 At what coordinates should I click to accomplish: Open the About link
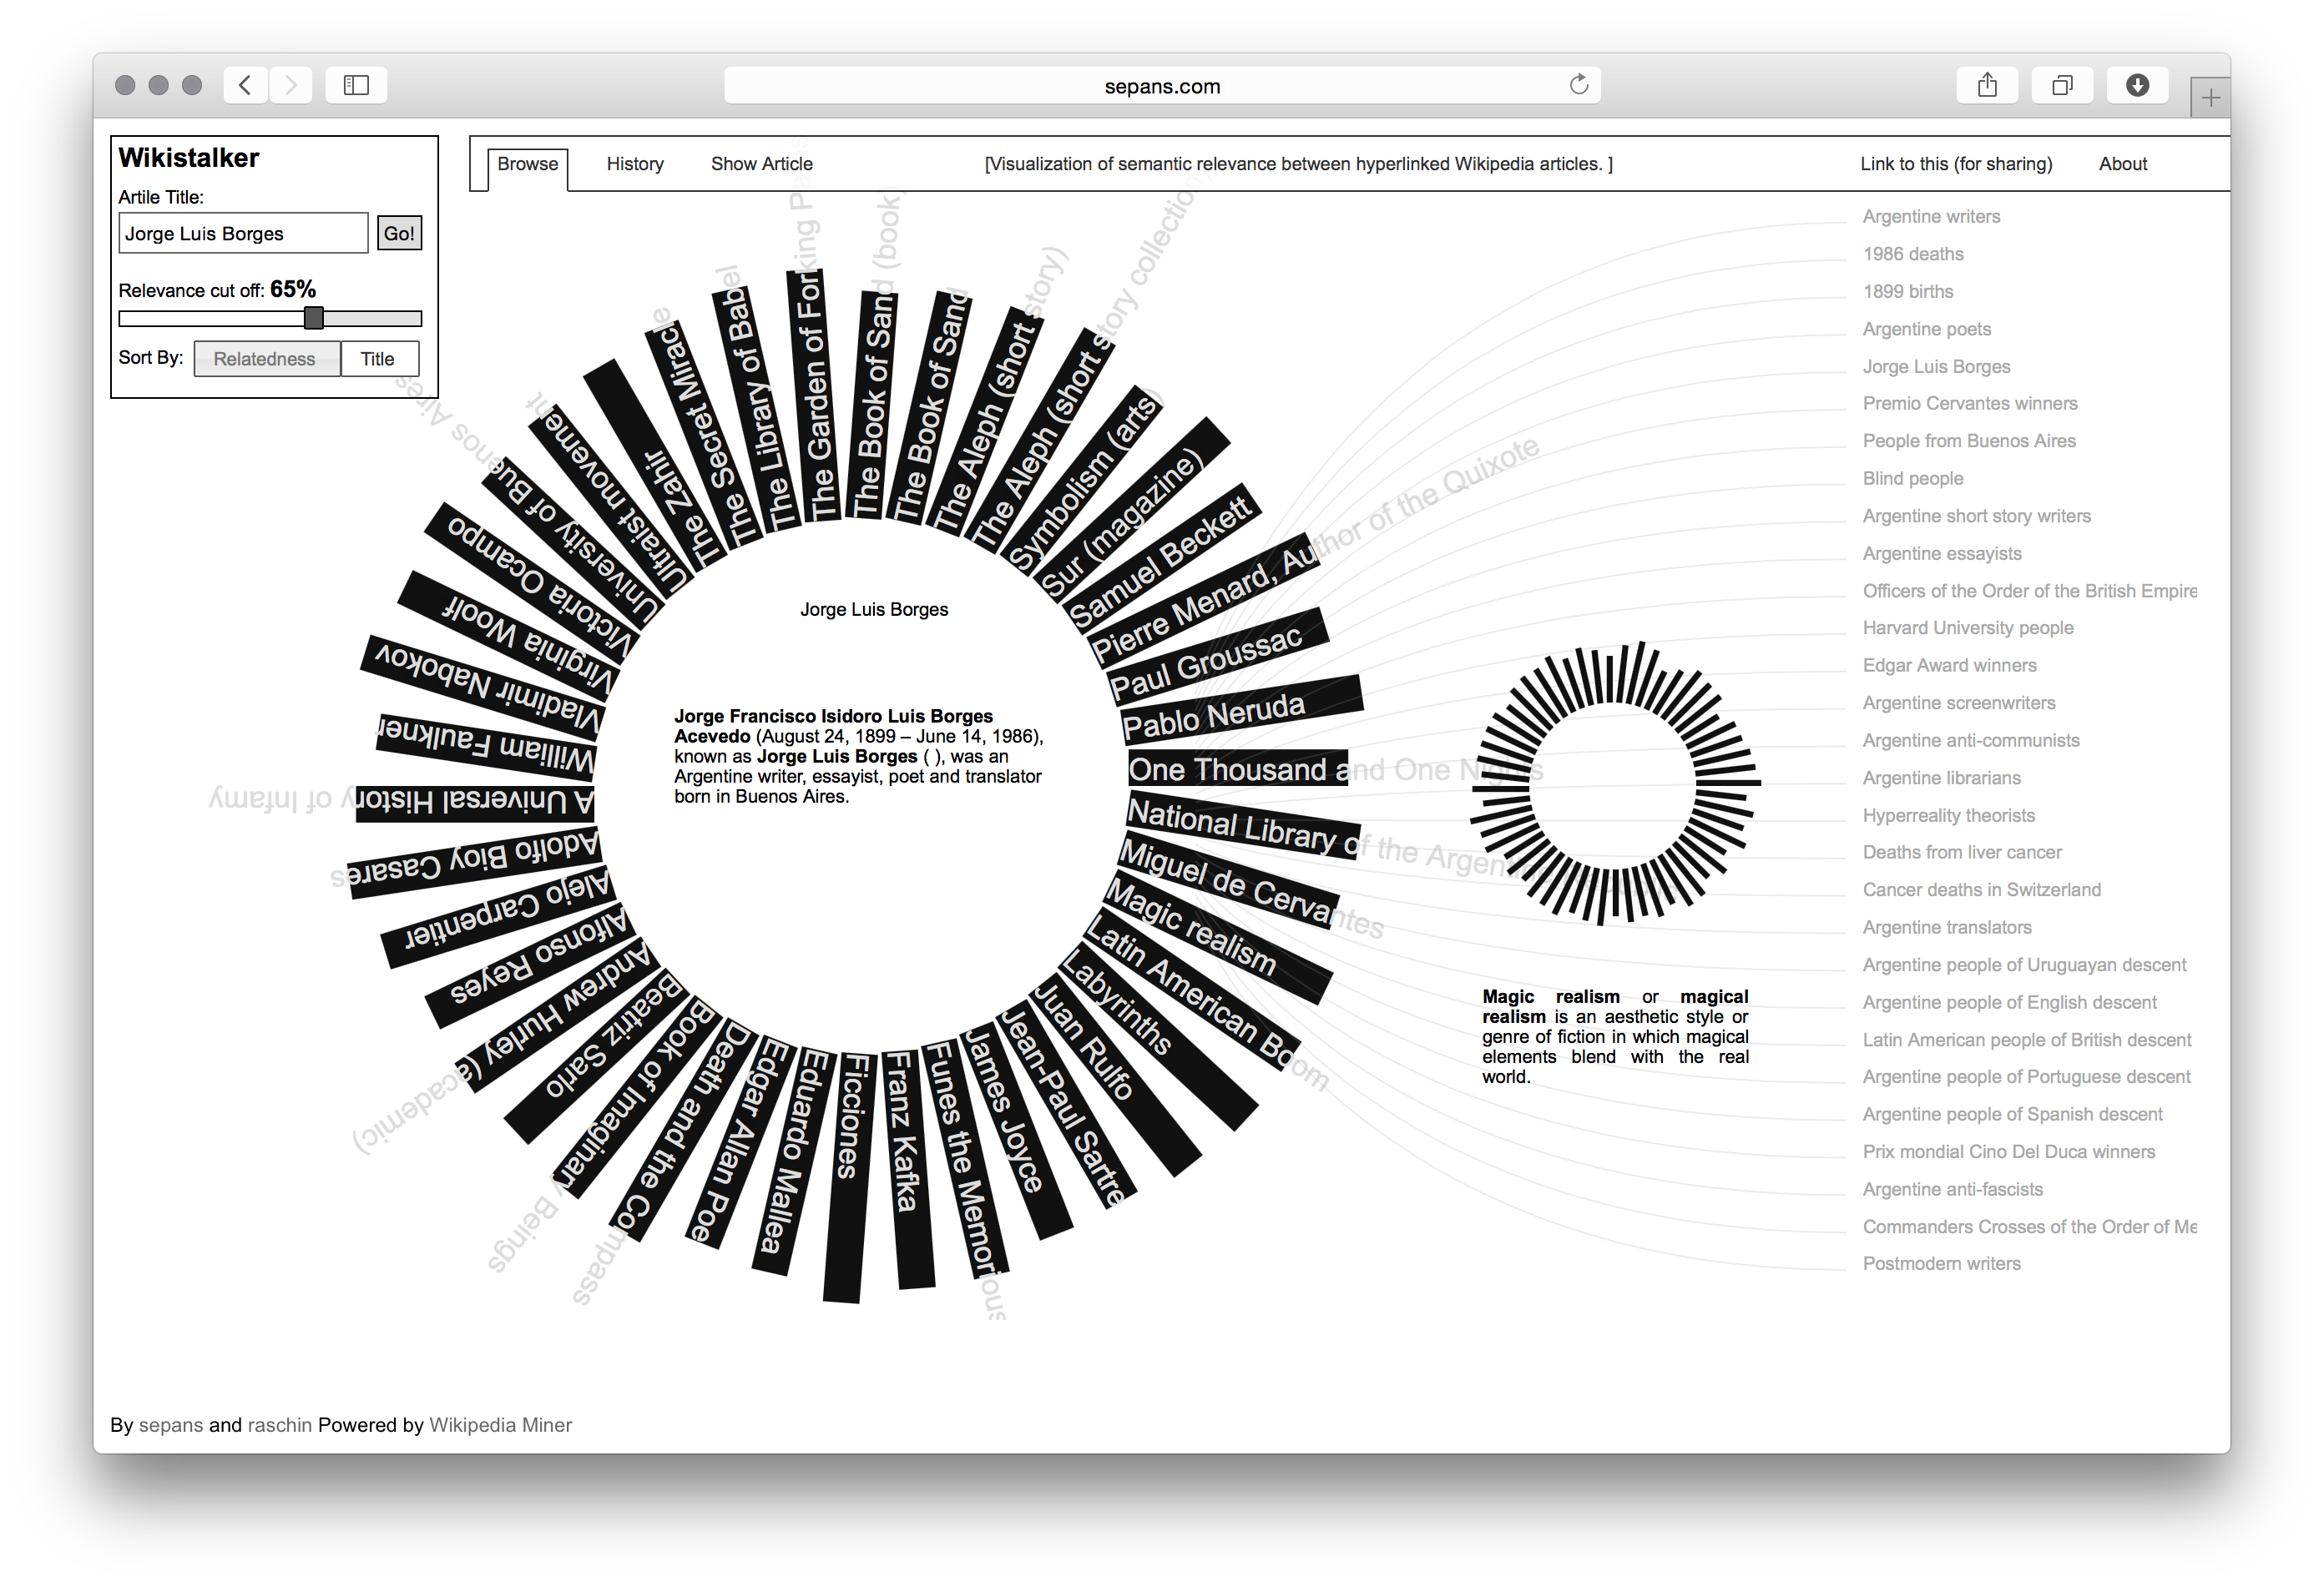coord(2122,164)
